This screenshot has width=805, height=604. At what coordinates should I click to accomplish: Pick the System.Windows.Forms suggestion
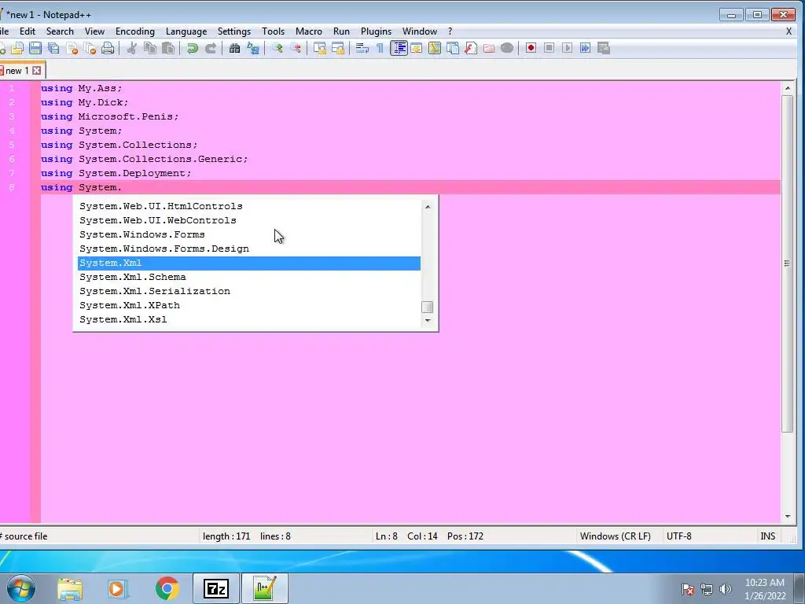249,234
